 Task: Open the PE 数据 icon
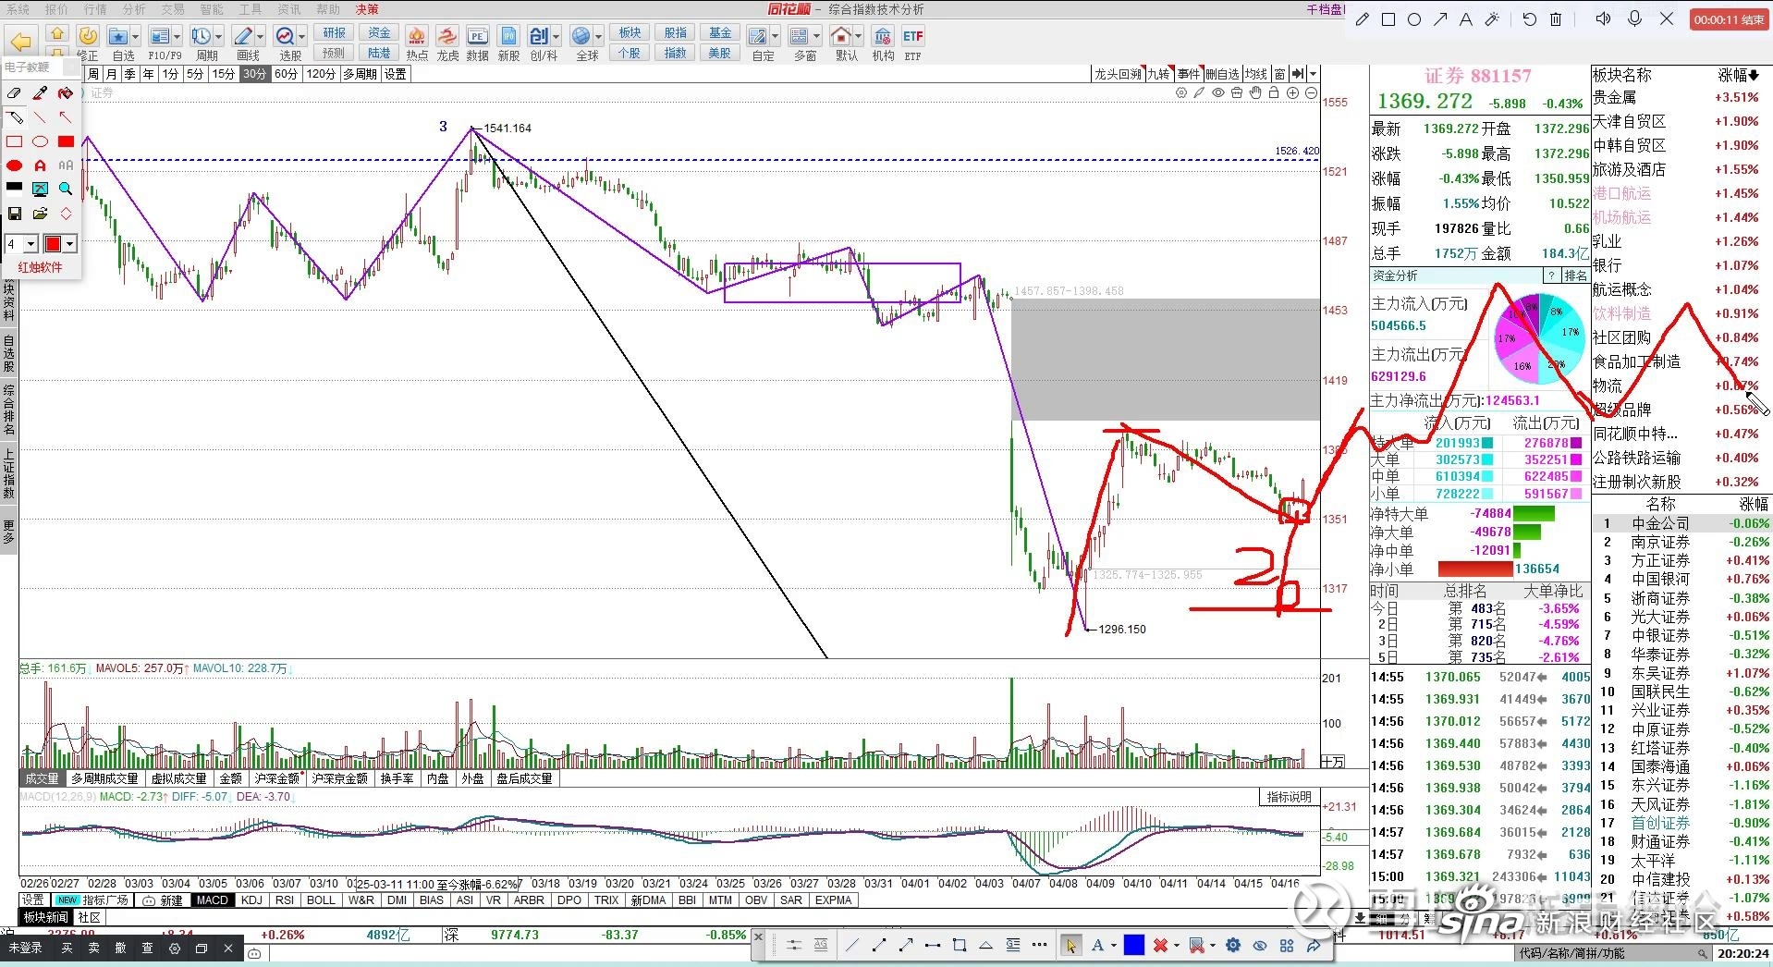[477, 43]
